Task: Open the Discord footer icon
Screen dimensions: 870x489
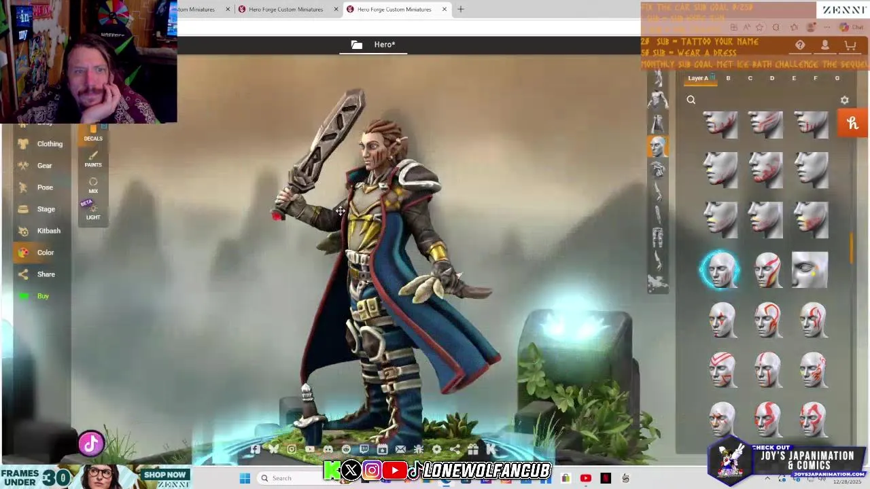Action: (328, 449)
